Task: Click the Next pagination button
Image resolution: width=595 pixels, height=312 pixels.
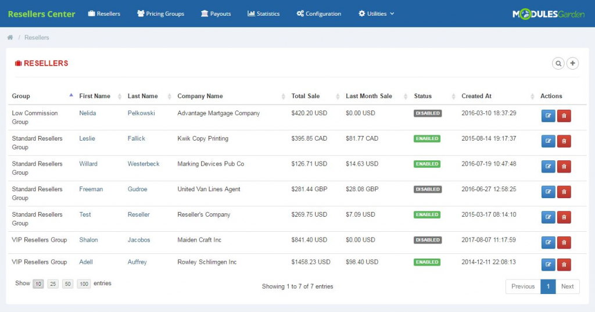Action: click(567, 286)
